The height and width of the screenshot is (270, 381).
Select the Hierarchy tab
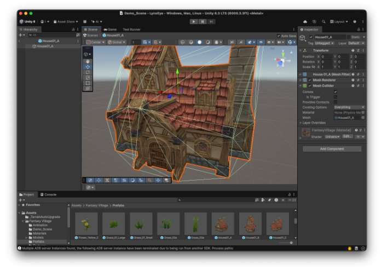coord(28,30)
